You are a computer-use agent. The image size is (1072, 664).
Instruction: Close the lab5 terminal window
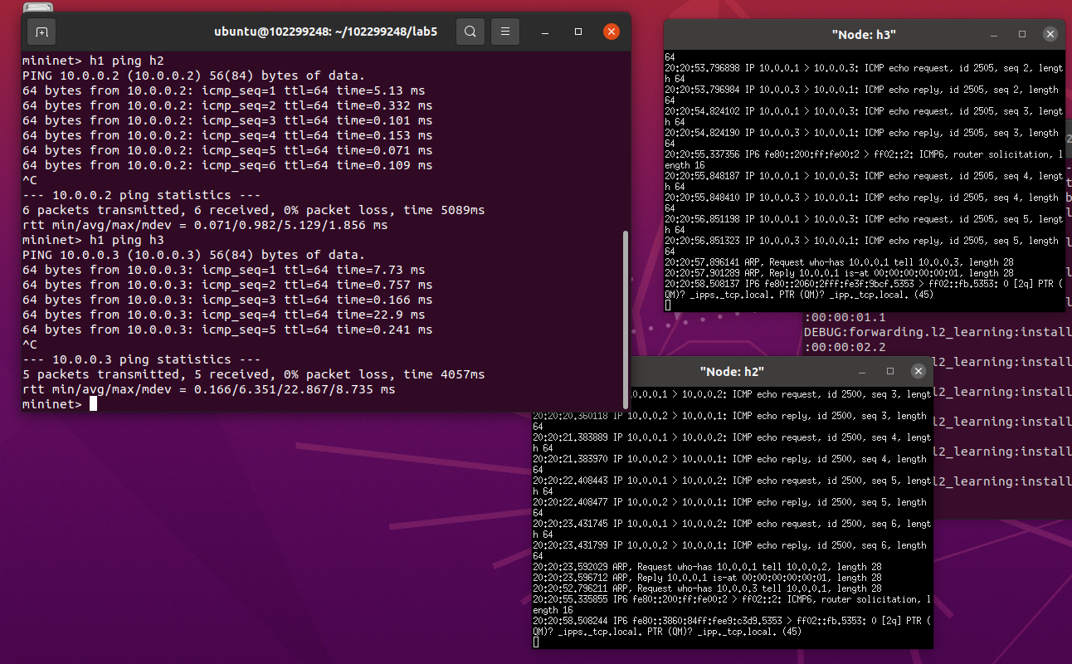(612, 32)
